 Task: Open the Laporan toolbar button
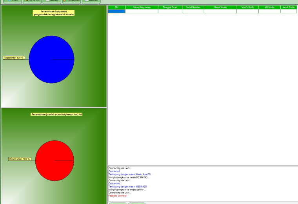[91, 2]
